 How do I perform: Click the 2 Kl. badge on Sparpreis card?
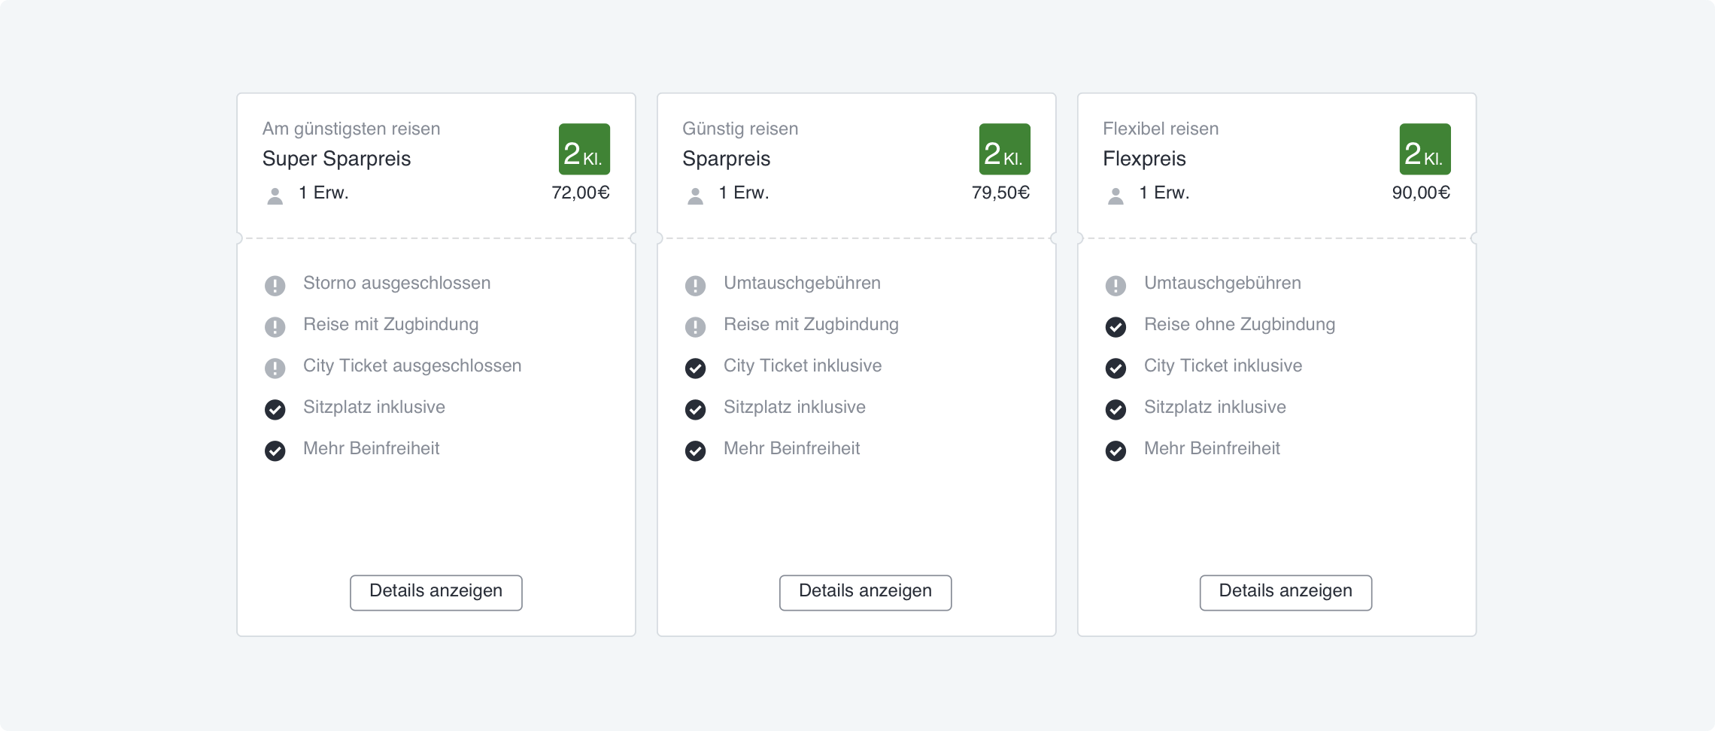point(1004,150)
